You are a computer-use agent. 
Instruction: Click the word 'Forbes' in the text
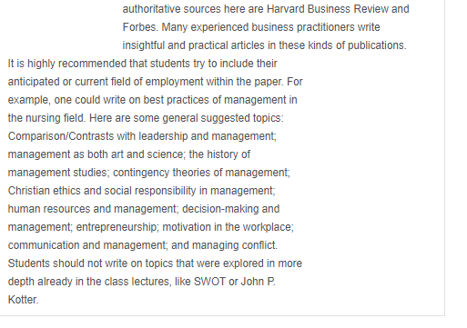139,27
